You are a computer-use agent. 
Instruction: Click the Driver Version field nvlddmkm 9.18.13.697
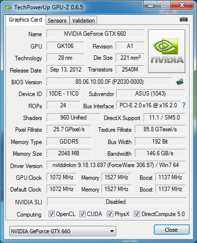click(116, 165)
